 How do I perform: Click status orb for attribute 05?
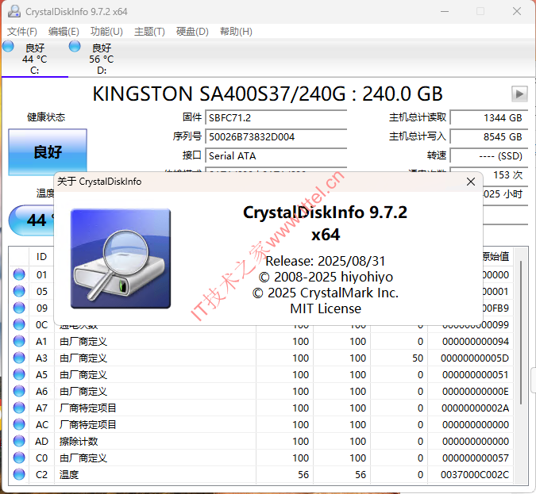click(x=19, y=291)
